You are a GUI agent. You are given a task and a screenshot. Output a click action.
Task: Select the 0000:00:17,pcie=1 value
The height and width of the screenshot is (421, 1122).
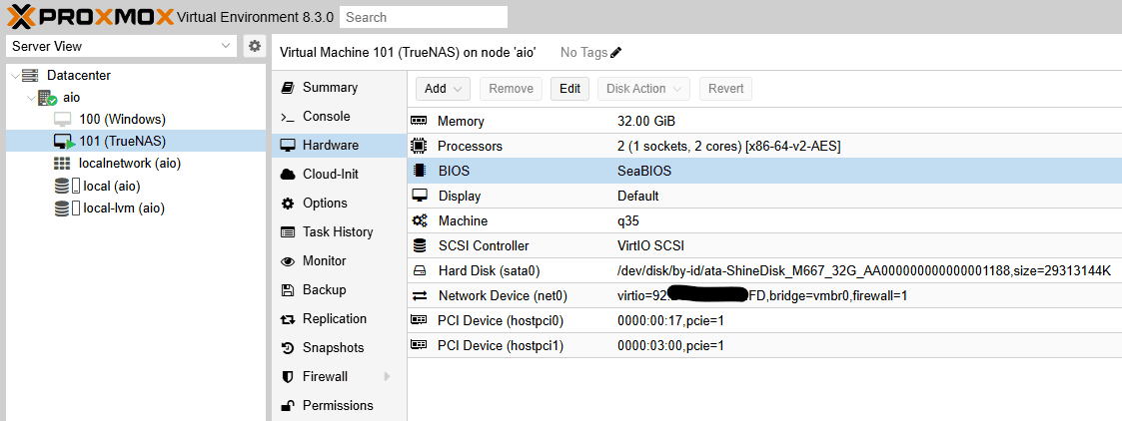(x=670, y=321)
